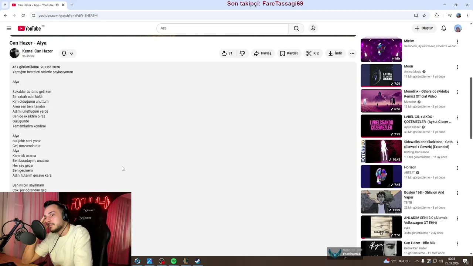This screenshot has width=473, height=266.
Task: Click 'Yaptığım besteleri sizlerle paylaşıyorum' description line
Action: point(43,72)
